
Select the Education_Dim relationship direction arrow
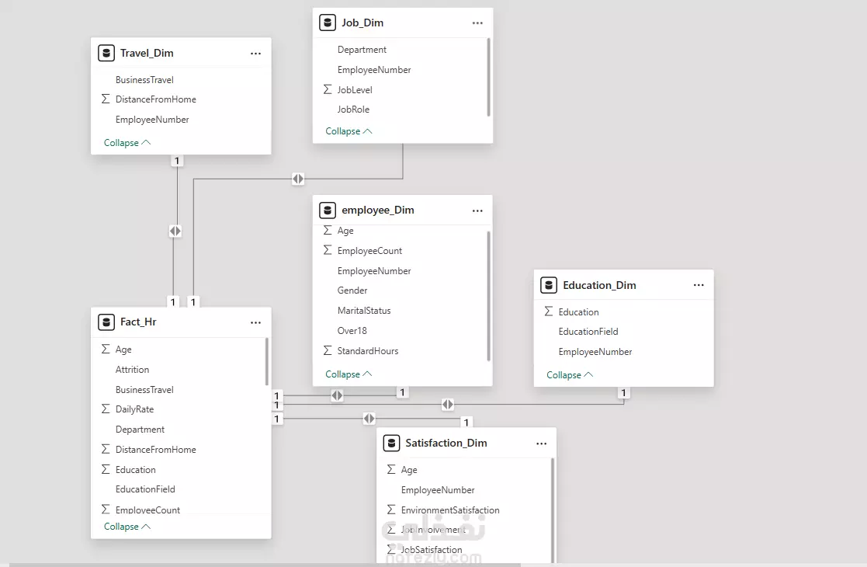pos(448,405)
